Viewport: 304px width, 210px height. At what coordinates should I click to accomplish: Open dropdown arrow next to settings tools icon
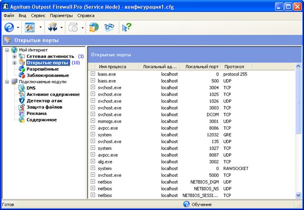[x=40, y=28]
